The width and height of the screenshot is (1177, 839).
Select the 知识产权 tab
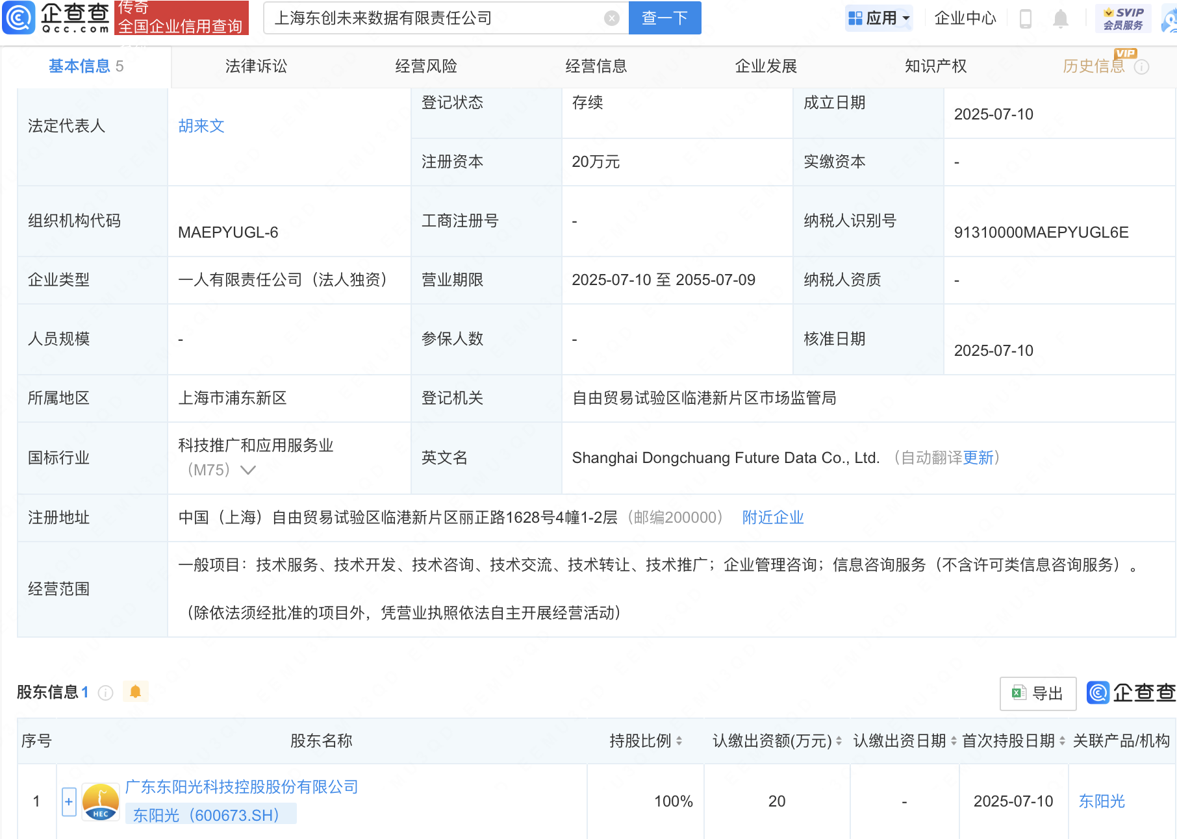936,66
